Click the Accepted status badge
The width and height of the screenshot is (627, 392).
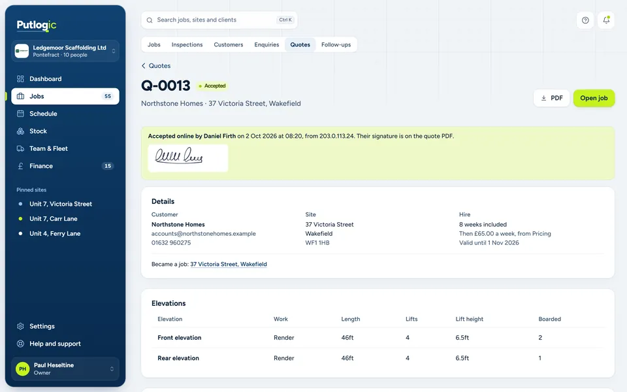pos(212,86)
